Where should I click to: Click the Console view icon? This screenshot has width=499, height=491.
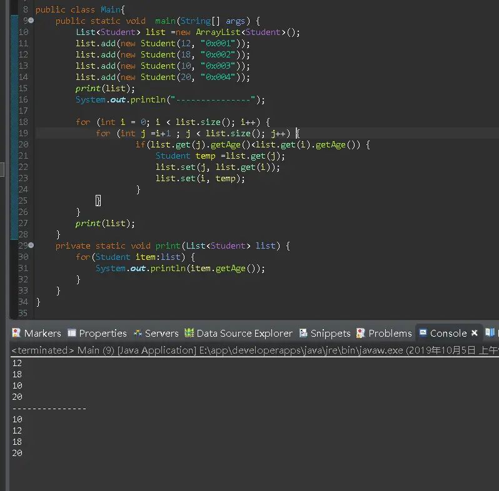[423, 333]
